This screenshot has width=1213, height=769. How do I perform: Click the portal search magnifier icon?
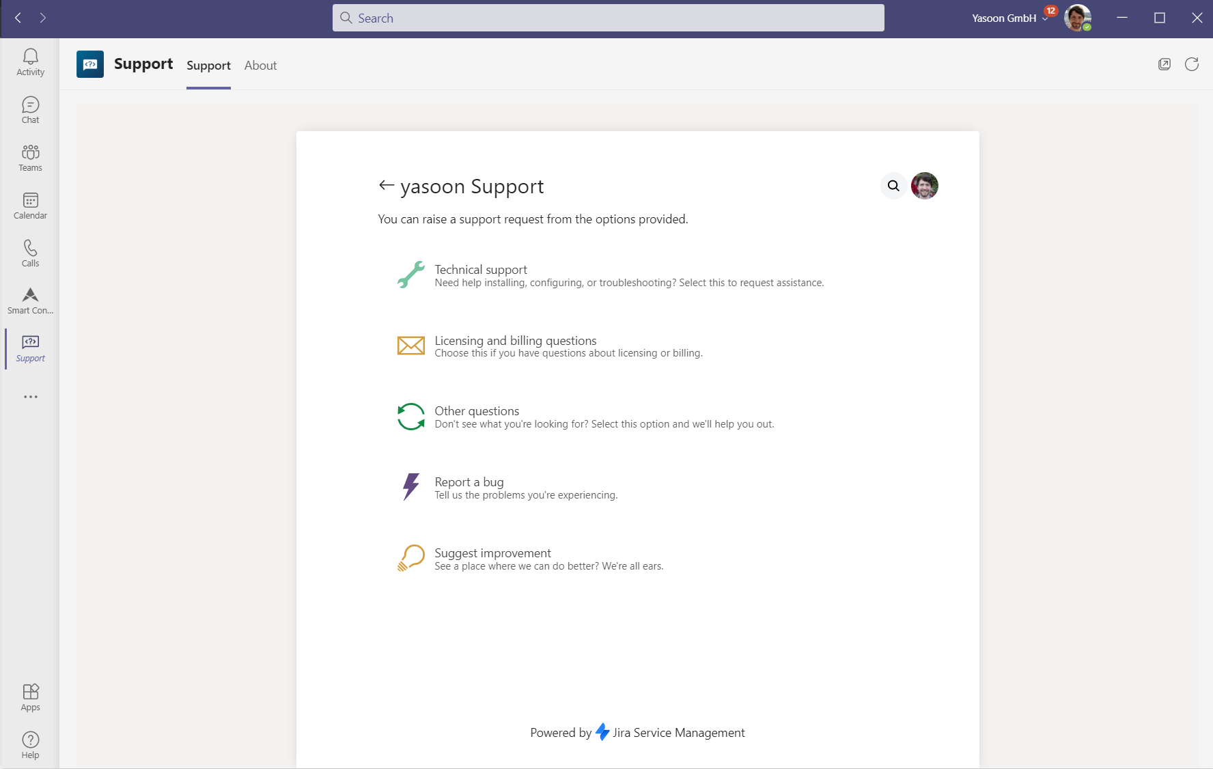click(893, 186)
